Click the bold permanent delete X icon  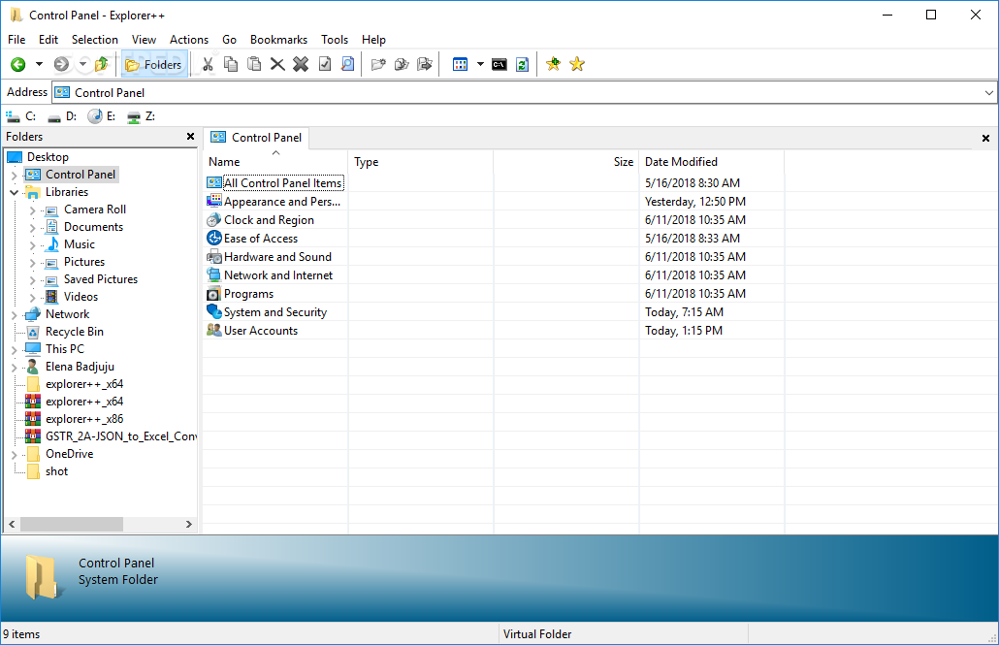[301, 64]
